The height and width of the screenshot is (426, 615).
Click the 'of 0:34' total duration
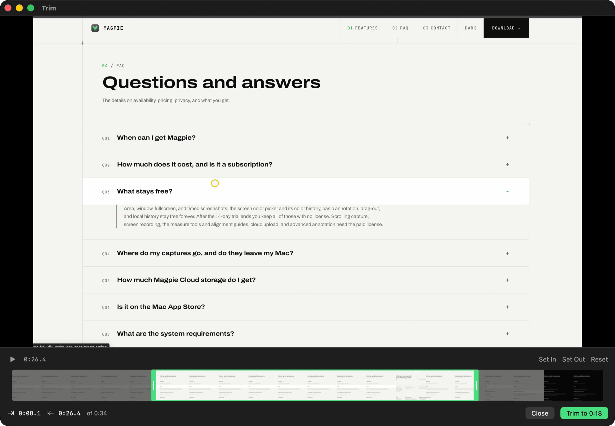(x=97, y=413)
